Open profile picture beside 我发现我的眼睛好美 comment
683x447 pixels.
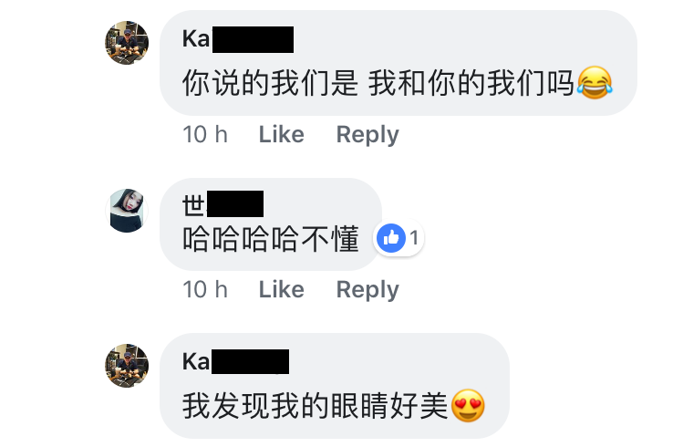[127, 366]
